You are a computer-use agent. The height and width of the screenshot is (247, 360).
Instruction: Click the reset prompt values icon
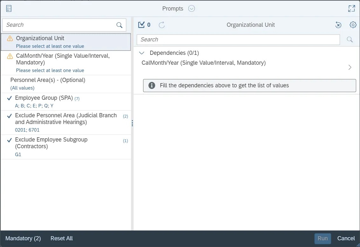(338, 25)
